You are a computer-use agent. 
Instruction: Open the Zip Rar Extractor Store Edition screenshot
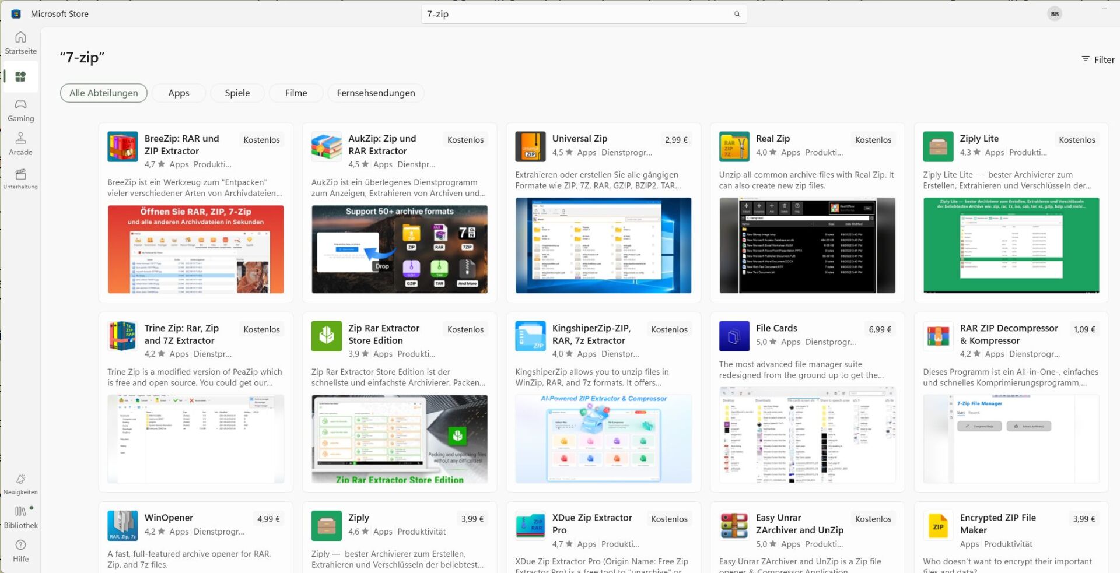point(400,439)
